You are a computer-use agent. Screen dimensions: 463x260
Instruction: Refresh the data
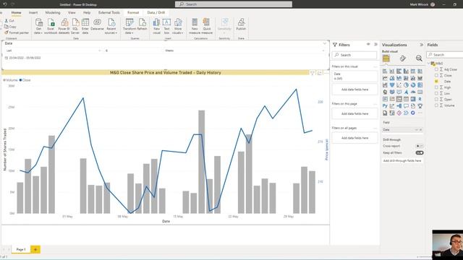coord(142,25)
